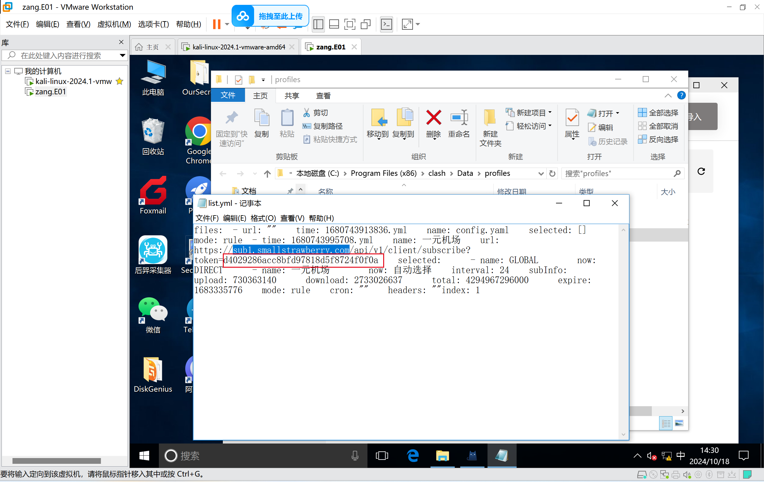The width and height of the screenshot is (764, 482).
Task: Open DiskGenius desktop icon
Action: 153,375
